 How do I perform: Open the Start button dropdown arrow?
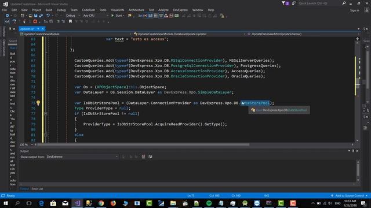tap(123, 16)
